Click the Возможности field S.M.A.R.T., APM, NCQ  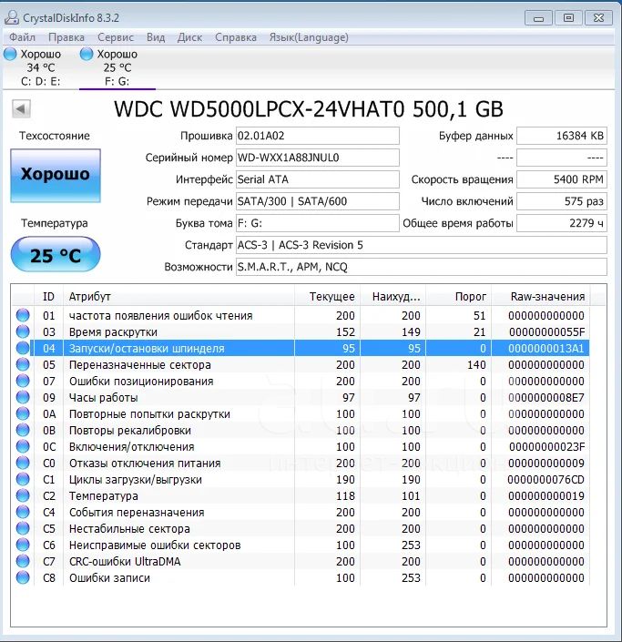tap(422, 267)
